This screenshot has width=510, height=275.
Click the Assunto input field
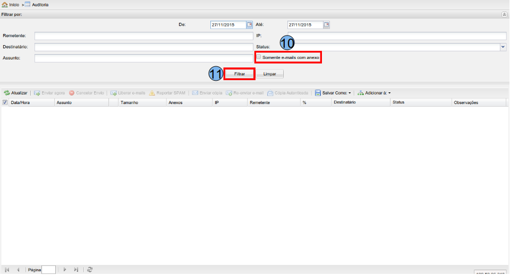(x=144, y=58)
